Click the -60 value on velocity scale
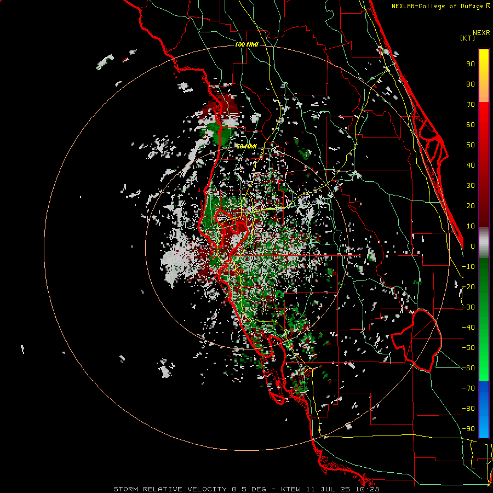The height and width of the screenshot is (493, 493). point(468,368)
